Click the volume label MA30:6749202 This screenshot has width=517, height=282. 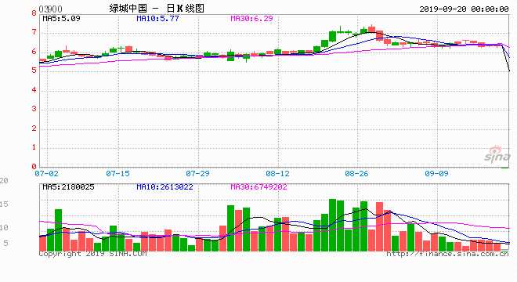(x=258, y=187)
